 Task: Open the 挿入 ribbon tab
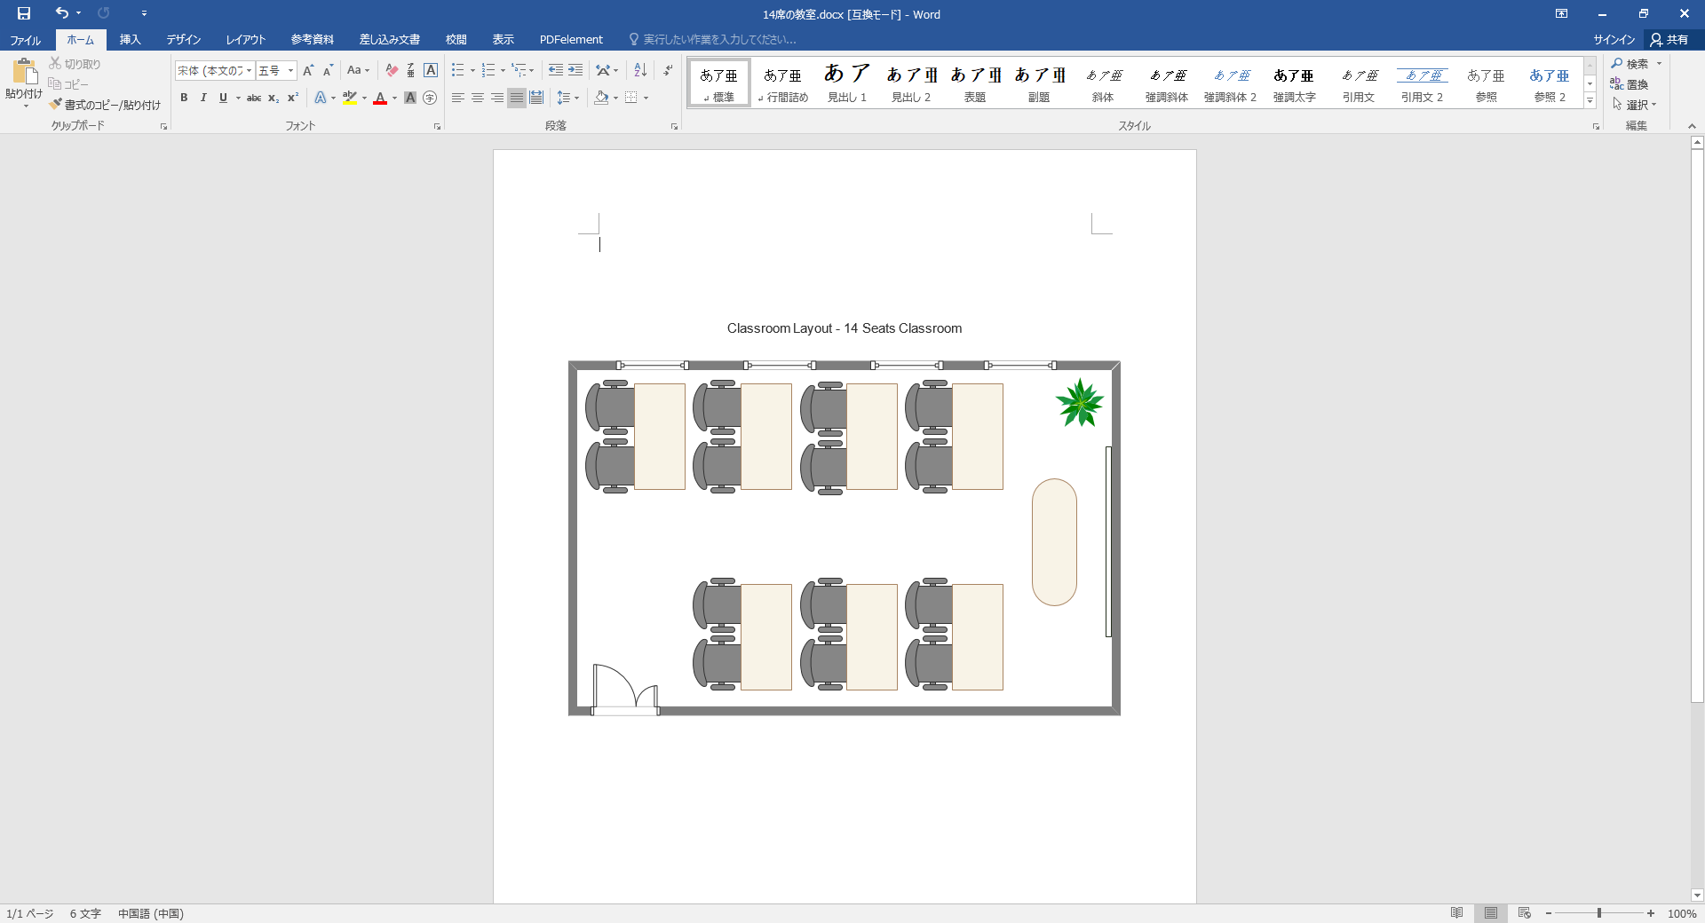pyautogui.click(x=131, y=40)
